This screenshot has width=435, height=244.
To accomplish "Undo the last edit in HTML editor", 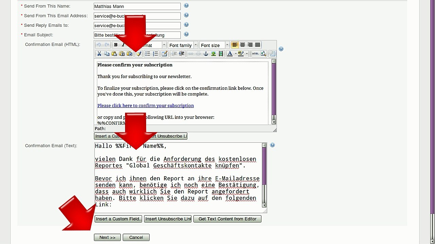I will point(99,45).
